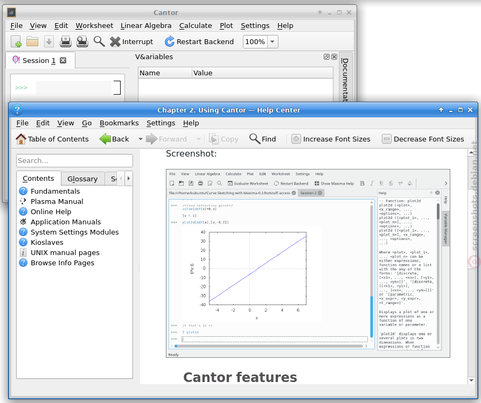Click the worksheet command entry field in Cantor

click(74, 88)
